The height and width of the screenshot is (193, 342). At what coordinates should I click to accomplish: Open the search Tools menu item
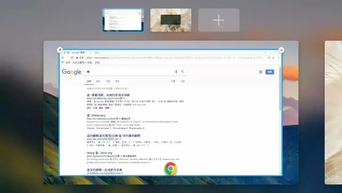pyautogui.click(x=183, y=81)
